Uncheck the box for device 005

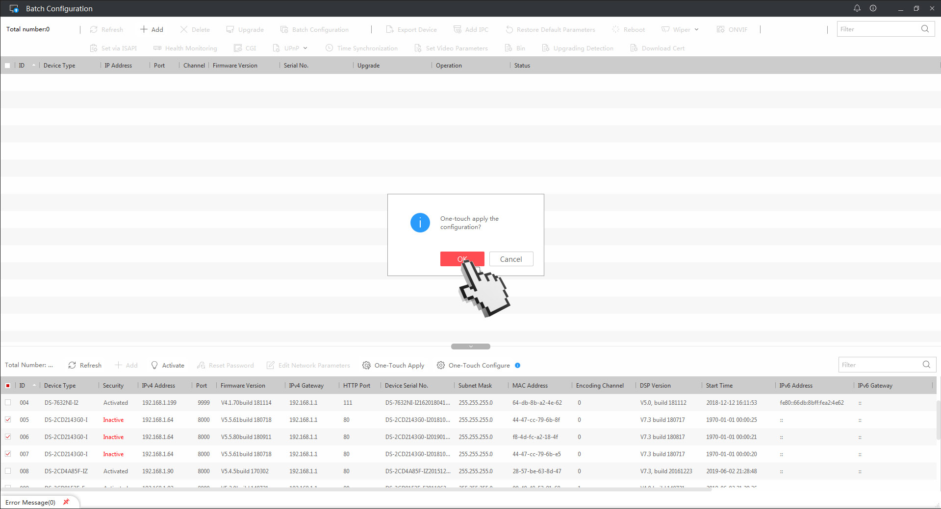pos(8,419)
